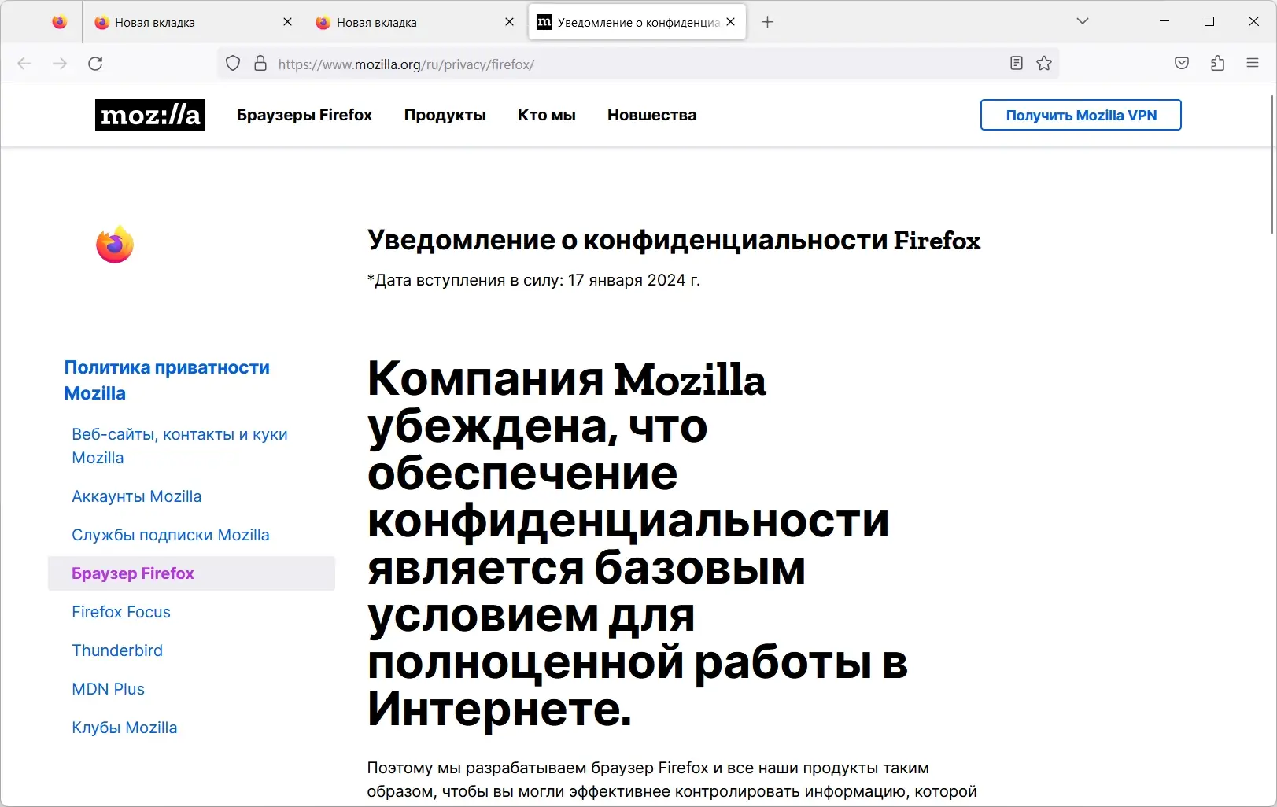Enter Reader View for this article
Viewport: 1277px width, 807px height.
(x=1017, y=63)
